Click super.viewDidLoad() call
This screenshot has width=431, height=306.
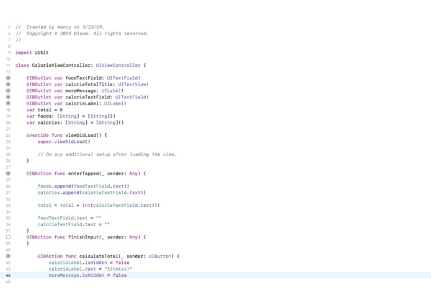(x=64, y=142)
